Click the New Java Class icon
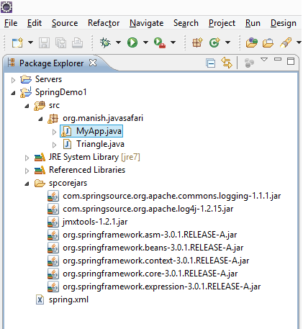The image size is (303, 329). click(214, 42)
